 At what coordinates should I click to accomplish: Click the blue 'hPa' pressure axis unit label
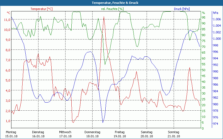point(215,13)
